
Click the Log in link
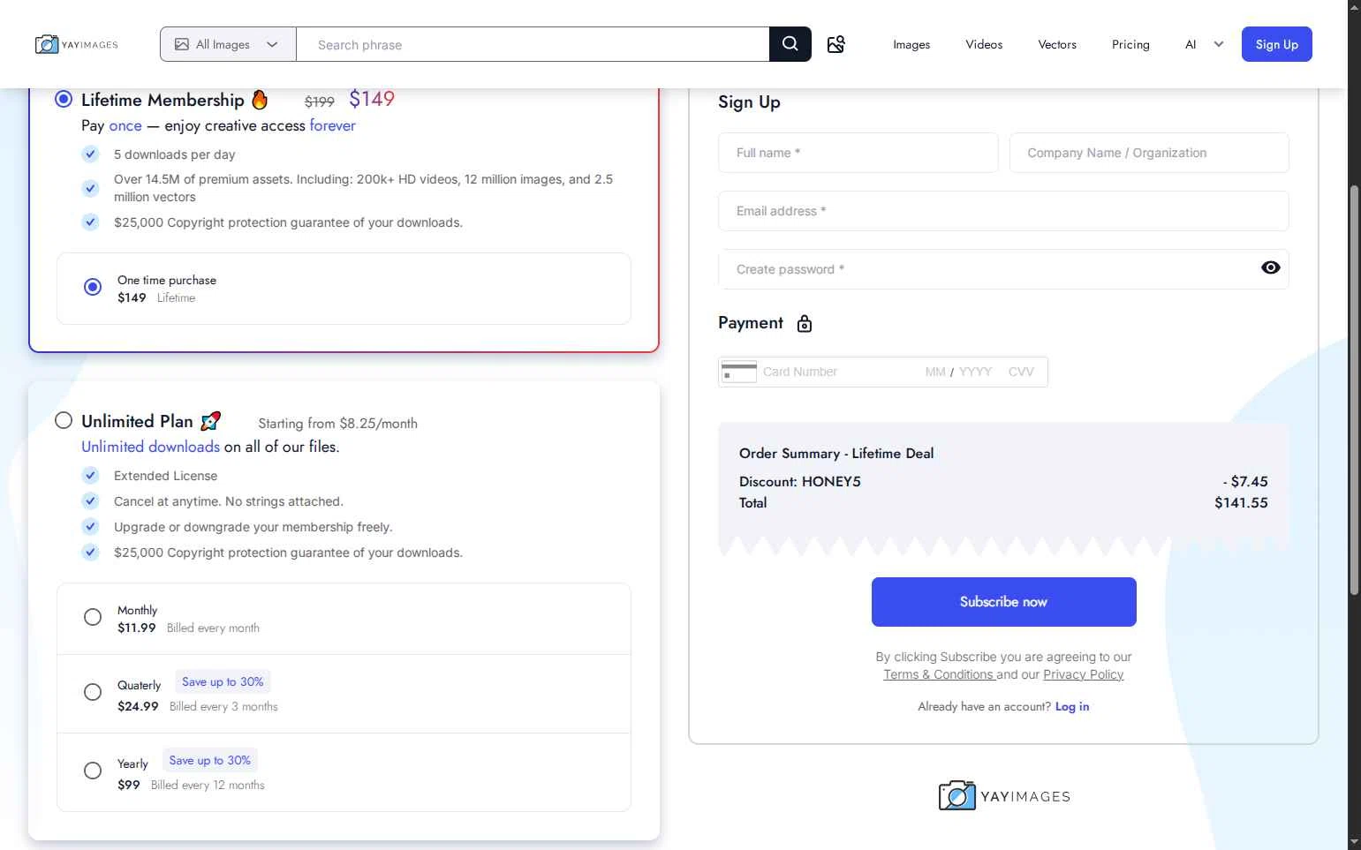1072,706
